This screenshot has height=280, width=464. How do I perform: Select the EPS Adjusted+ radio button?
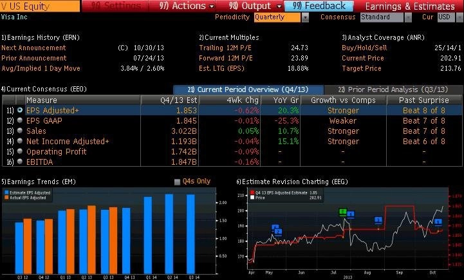tap(20, 111)
